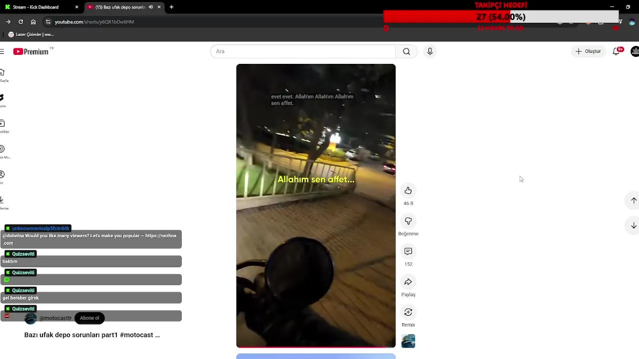The width and height of the screenshot is (639, 359).
Task: Like the Short with the thumbs-up icon
Action: [408, 190]
